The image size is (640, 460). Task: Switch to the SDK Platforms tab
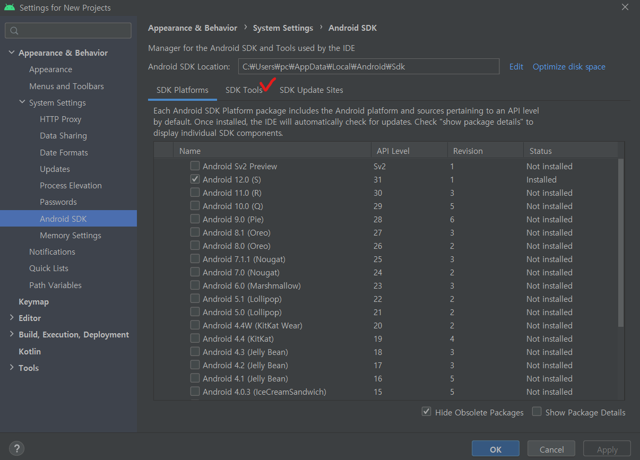click(x=183, y=90)
